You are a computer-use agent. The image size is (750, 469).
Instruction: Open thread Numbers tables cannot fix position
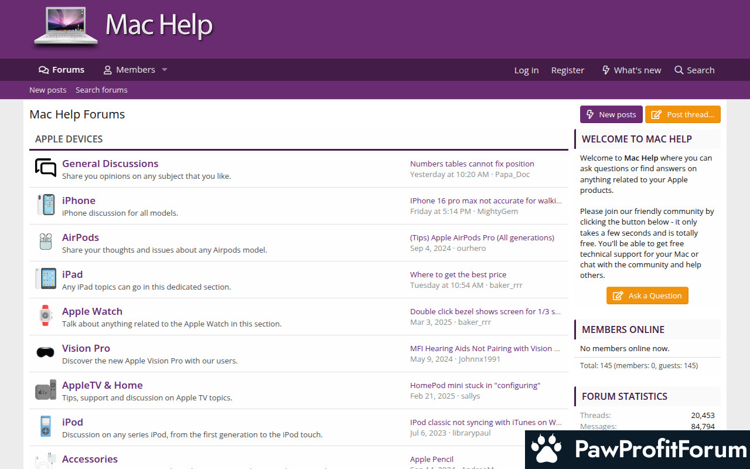(x=472, y=164)
